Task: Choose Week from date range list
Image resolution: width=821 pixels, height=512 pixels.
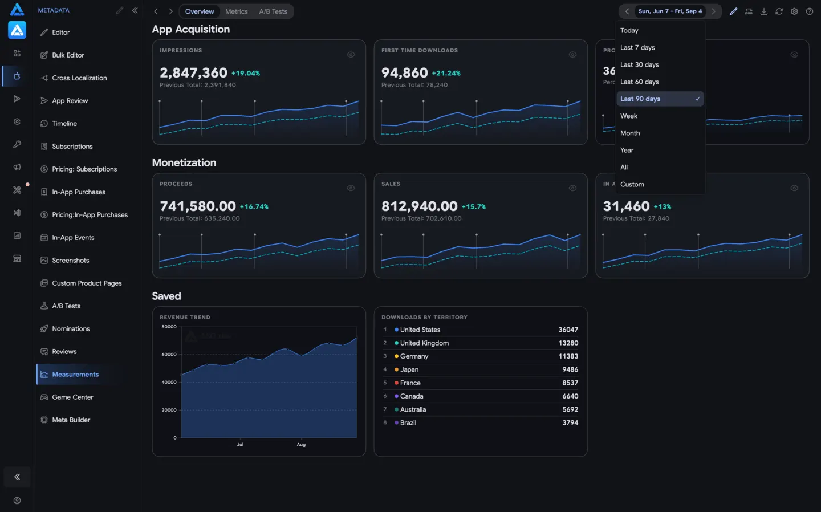Action: [660, 116]
